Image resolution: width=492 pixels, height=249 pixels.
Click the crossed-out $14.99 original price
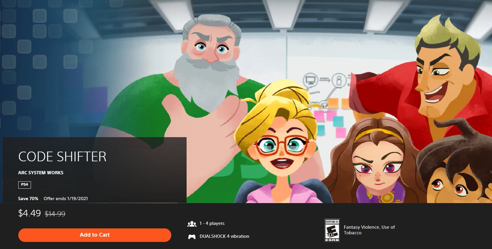pyautogui.click(x=55, y=213)
